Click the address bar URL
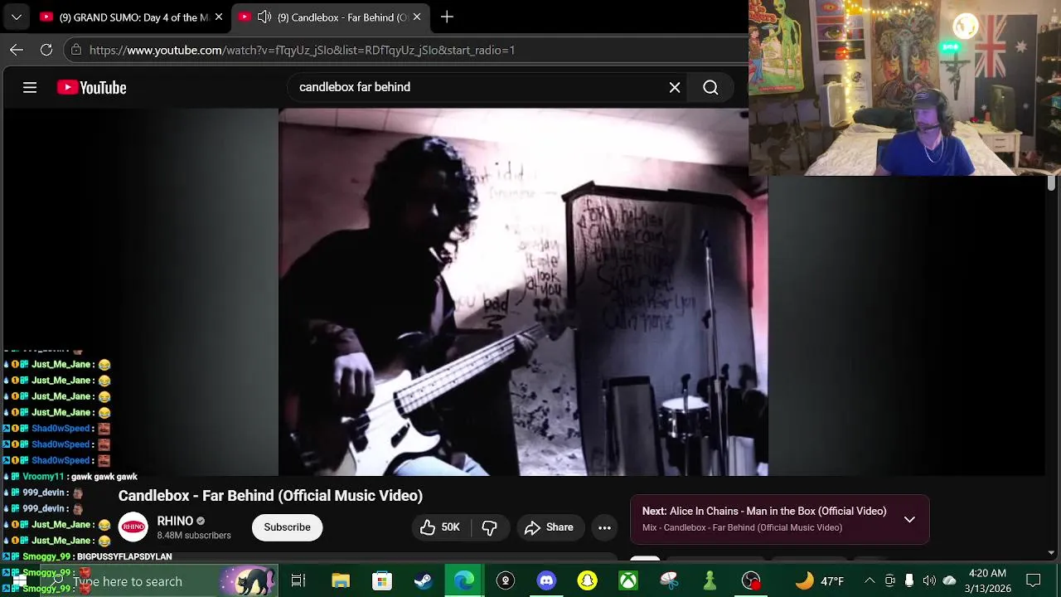 302,50
